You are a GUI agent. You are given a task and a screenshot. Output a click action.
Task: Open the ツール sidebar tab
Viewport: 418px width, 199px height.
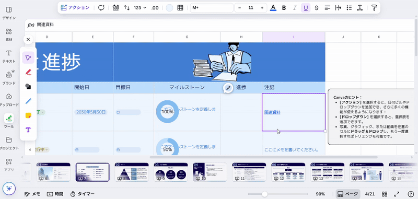click(x=9, y=121)
